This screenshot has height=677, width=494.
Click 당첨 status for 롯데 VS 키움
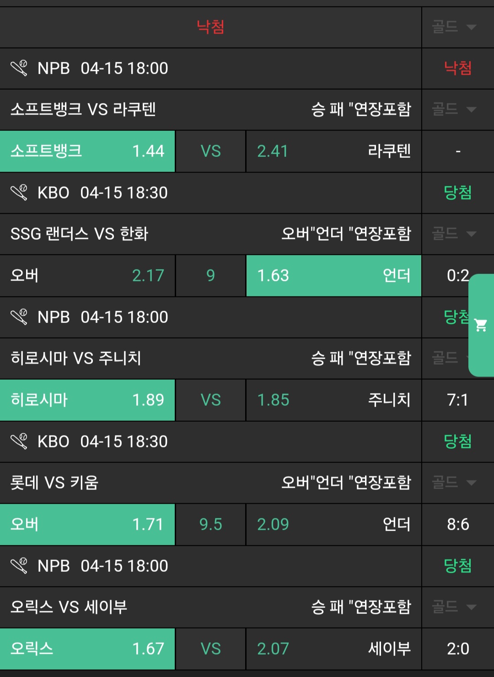pos(457,441)
